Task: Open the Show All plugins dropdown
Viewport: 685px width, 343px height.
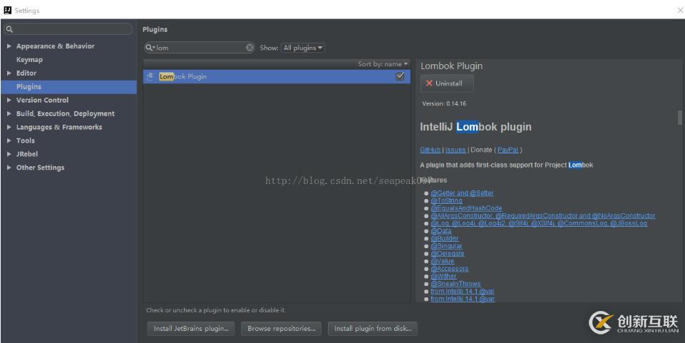Action: pos(303,48)
